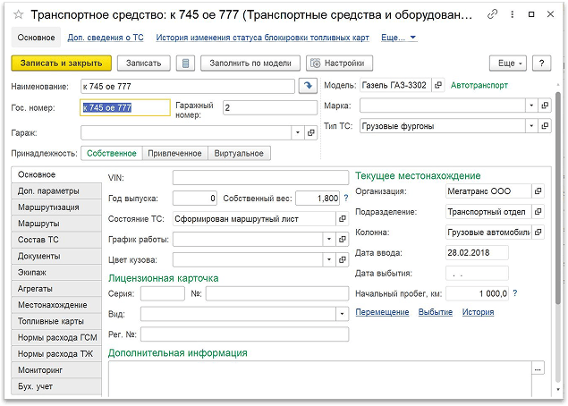
Task: Open Организация Мегатранс card icon
Action: 538,190
